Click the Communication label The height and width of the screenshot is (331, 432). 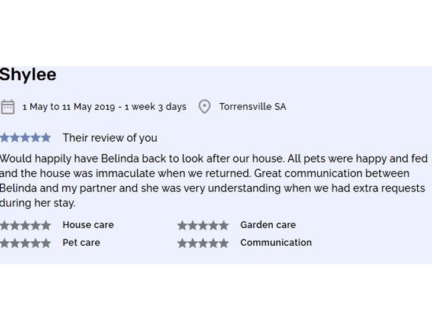pos(276,243)
